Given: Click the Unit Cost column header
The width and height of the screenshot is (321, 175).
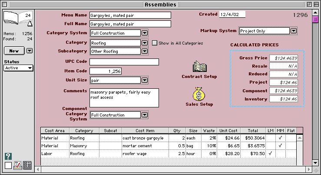Looking at the screenshot, I should [x=228, y=130].
